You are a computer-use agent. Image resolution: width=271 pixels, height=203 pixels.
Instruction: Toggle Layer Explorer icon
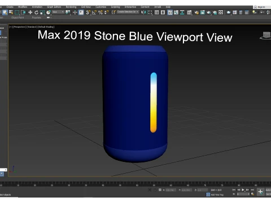(x=163, y=12)
